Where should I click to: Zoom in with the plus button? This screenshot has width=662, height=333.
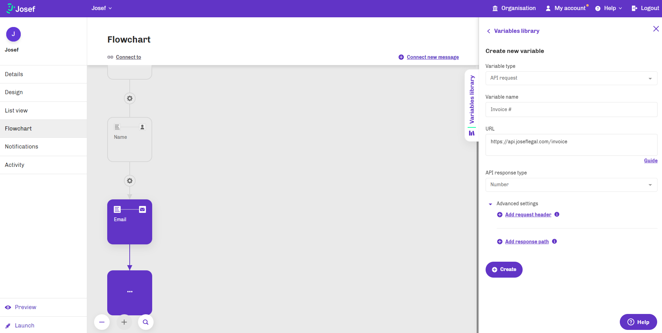pos(124,322)
